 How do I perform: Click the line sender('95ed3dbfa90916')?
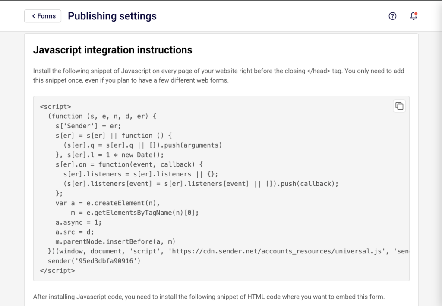[x=94, y=261]
